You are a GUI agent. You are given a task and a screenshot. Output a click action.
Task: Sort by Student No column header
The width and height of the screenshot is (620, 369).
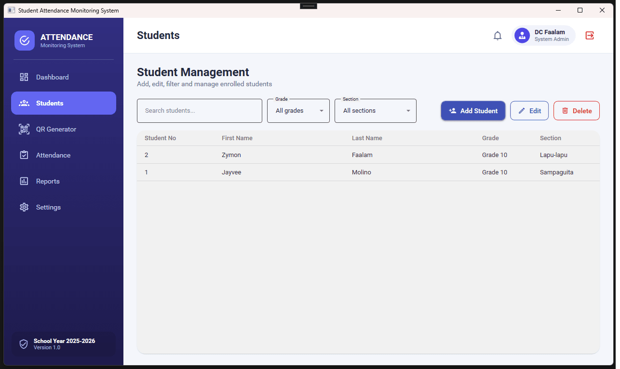pyautogui.click(x=160, y=138)
